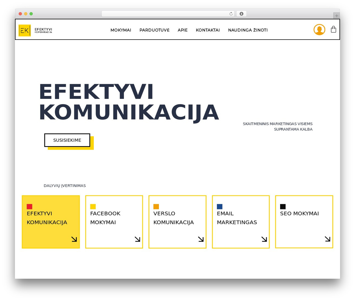The image size is (355, 300).
Task: Click the Dalyvių įvertinimas text
Action: 65,186
